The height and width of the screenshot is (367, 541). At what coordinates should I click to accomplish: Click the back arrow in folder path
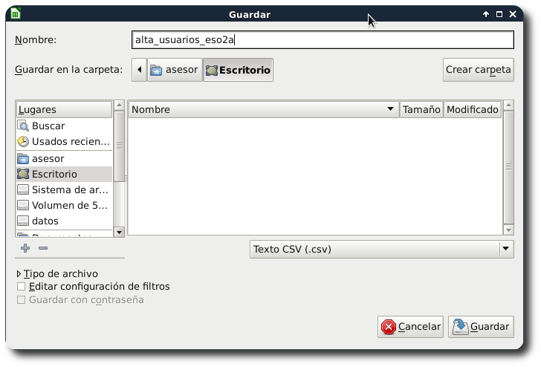click(140, 70)
